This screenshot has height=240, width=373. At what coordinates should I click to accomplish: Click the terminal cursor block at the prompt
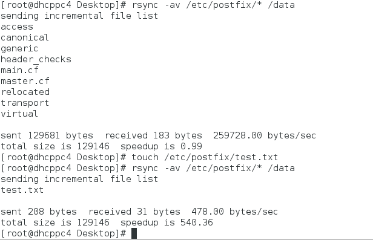coord(134,233)
